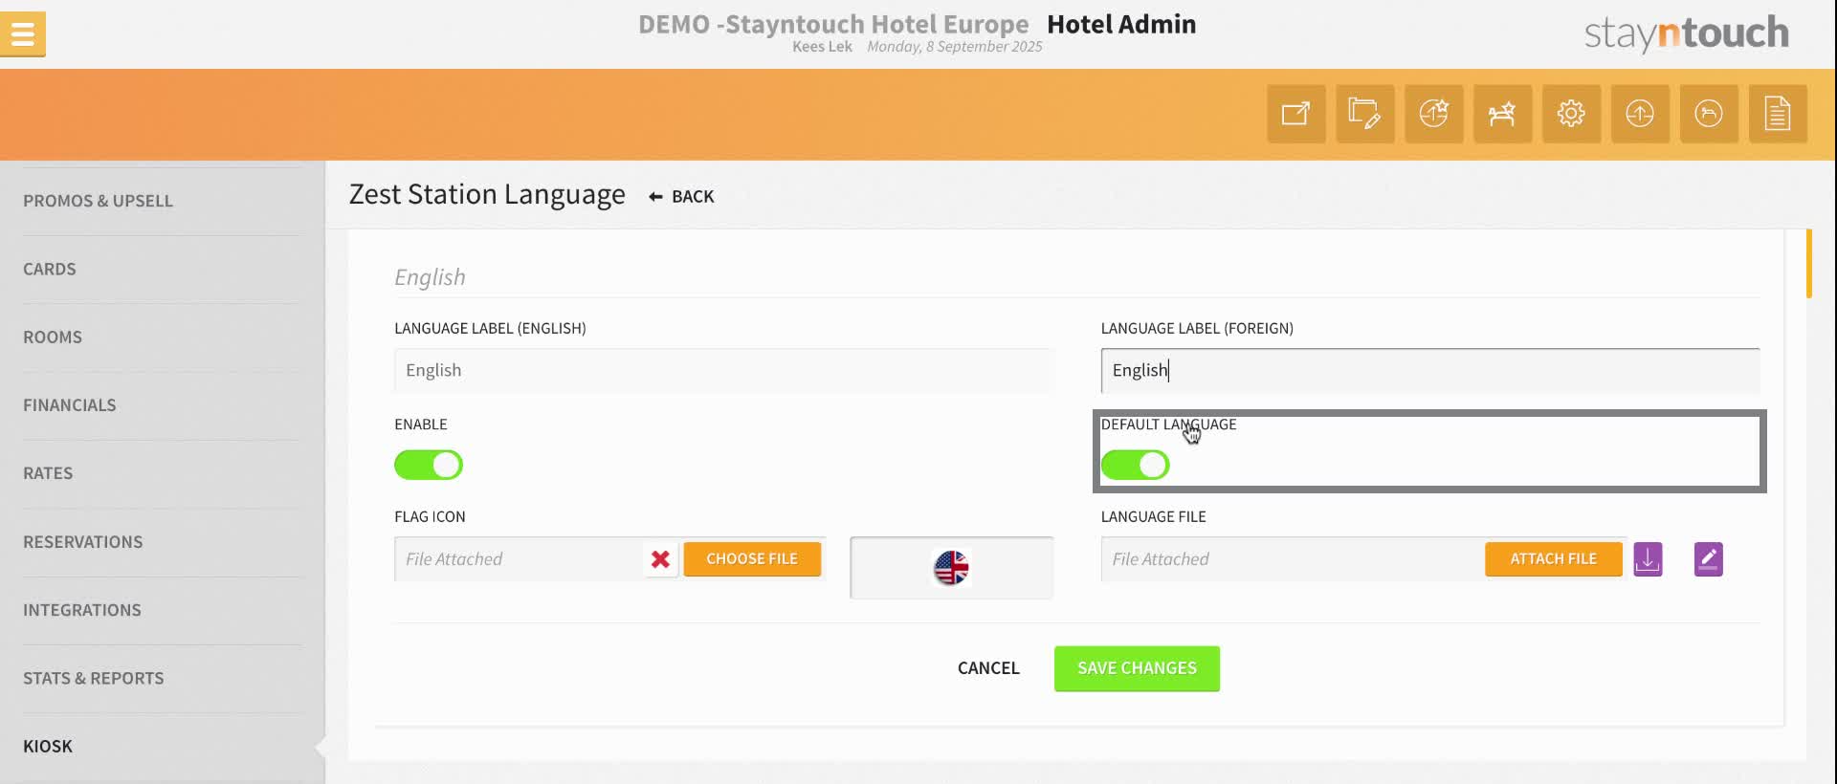Click the back arrow icon

(655, 197)
